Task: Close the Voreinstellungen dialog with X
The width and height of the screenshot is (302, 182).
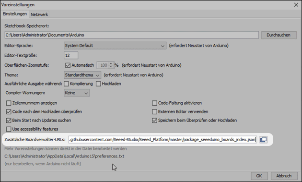Action: click(296, 5)
